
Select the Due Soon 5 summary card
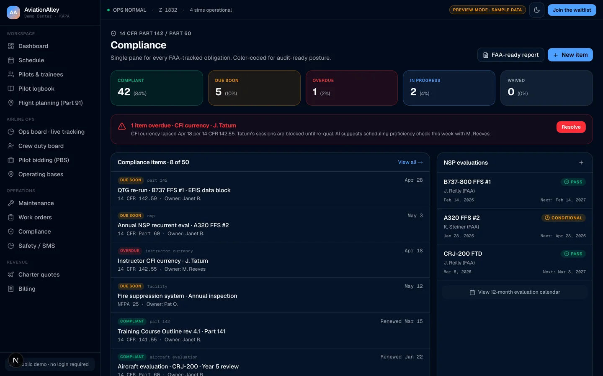[x=254, y=88]
